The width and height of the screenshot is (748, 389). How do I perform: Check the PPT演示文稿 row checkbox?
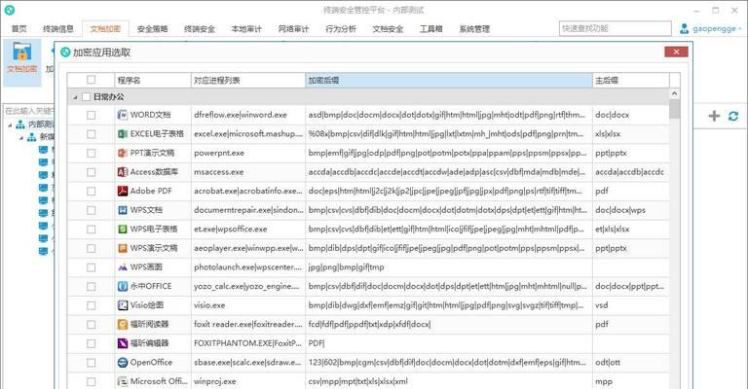pos(92,153)
